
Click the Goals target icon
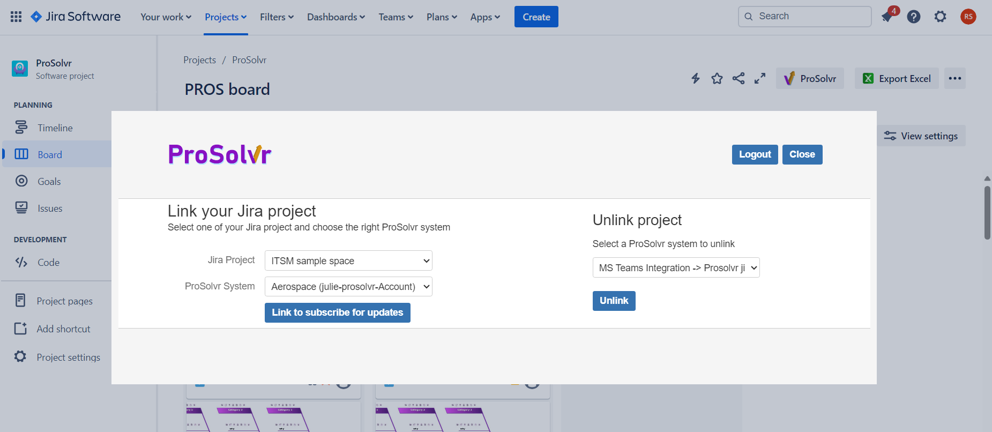pos(21,181)
